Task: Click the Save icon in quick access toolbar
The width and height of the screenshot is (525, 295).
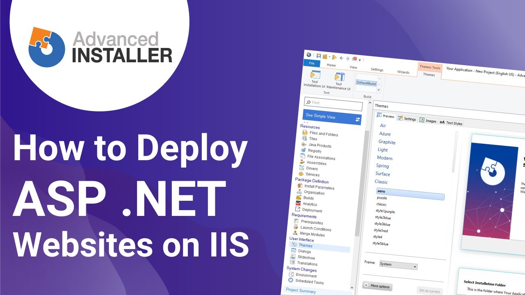Action: 319,56
